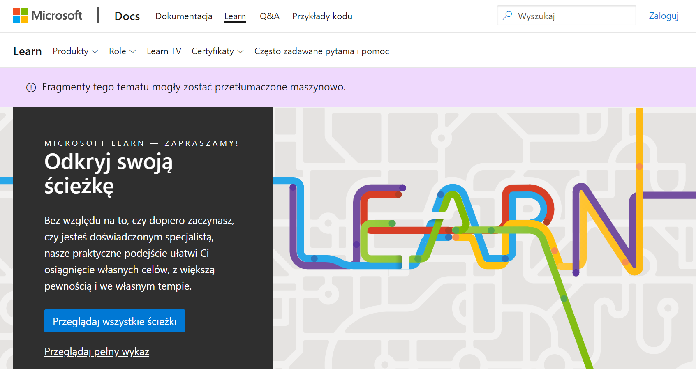Click the info icon in the translation notice

31,88
